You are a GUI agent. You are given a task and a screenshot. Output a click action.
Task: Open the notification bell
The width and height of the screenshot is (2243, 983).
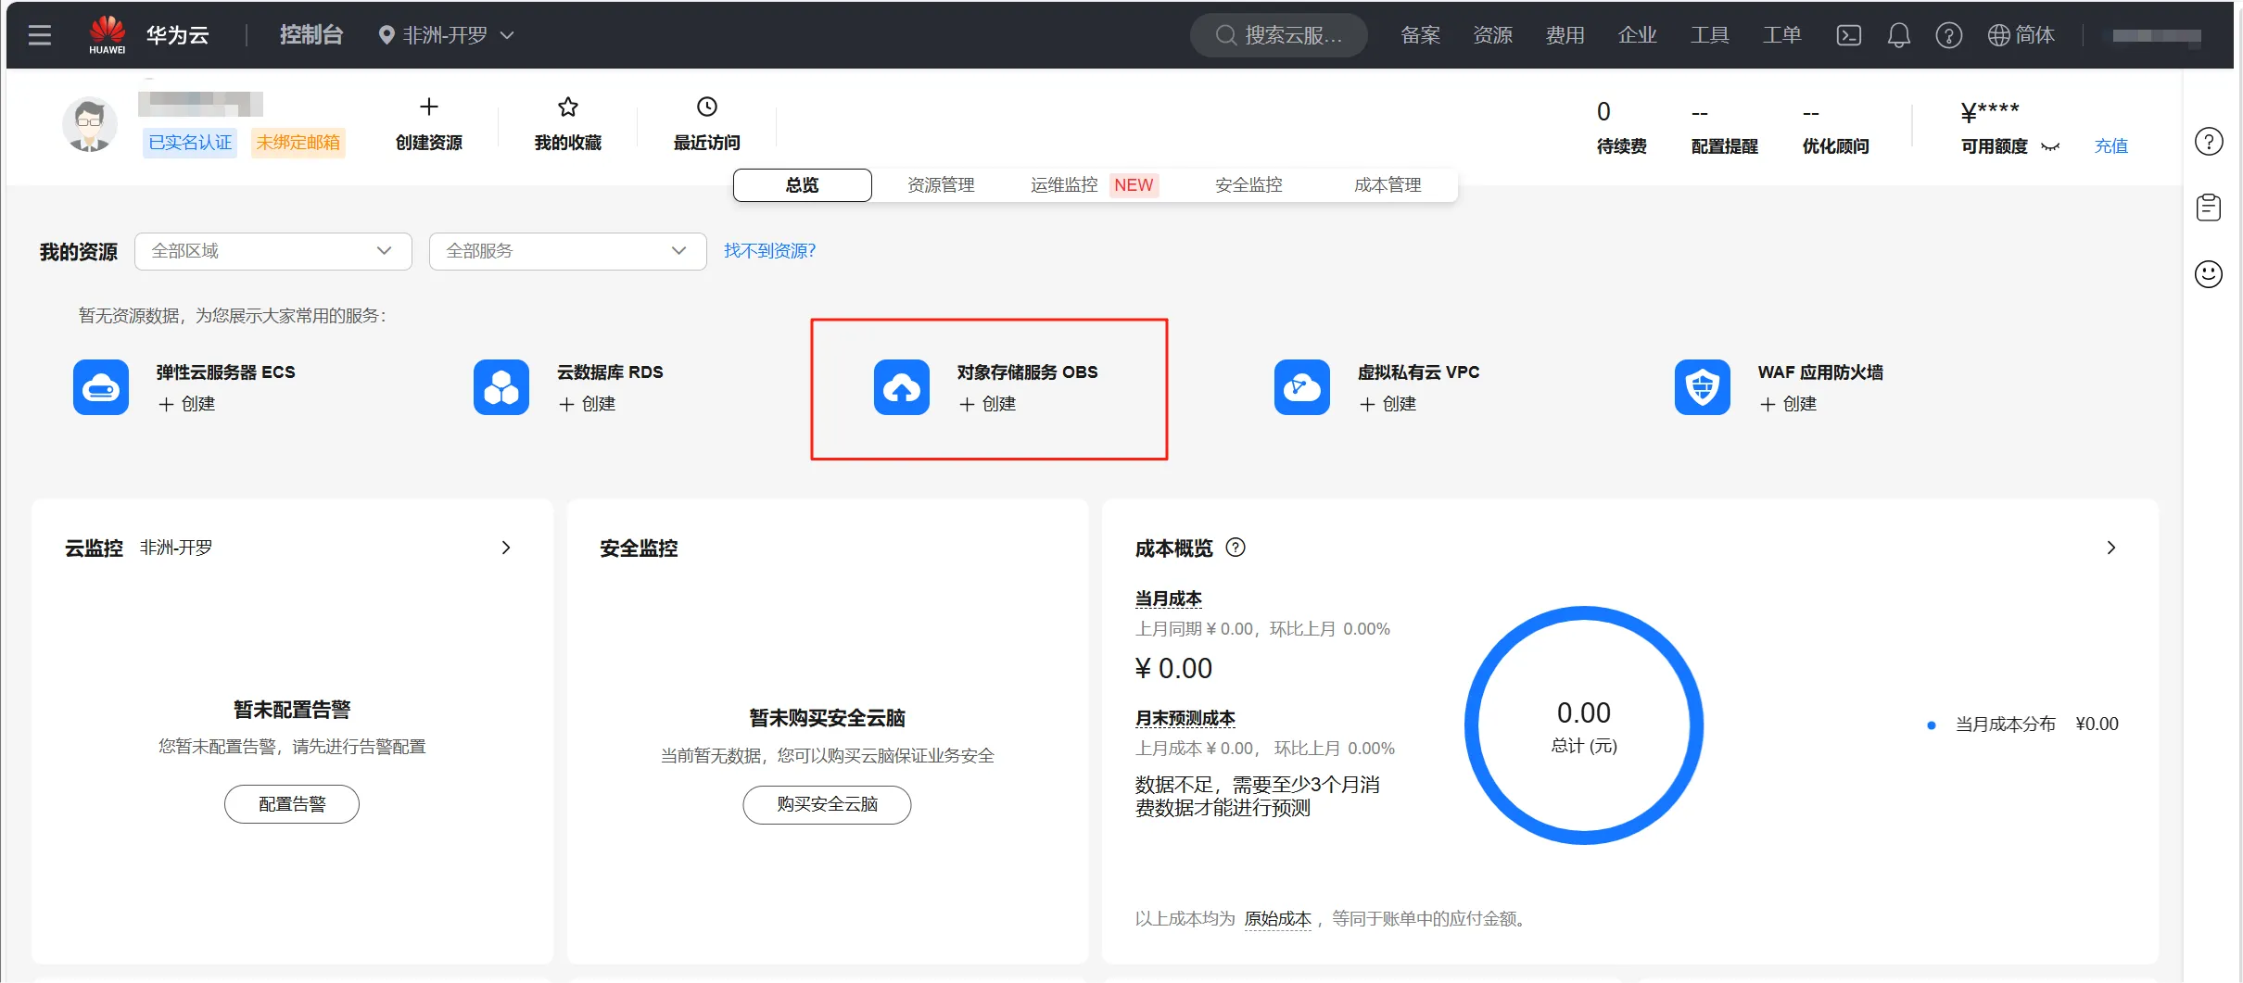coord(1898,35)
